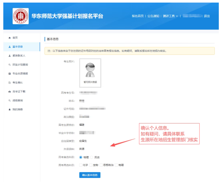The width and height of the screenshot is (221, 182).
Task: Enable the 地理 checkbox
Action: [x=117, y=165]
